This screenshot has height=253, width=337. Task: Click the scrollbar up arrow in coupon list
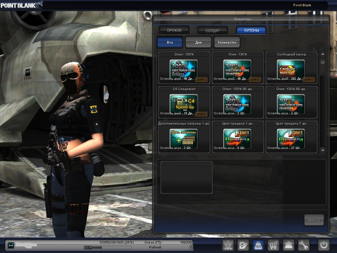click(x=323, y=54)
